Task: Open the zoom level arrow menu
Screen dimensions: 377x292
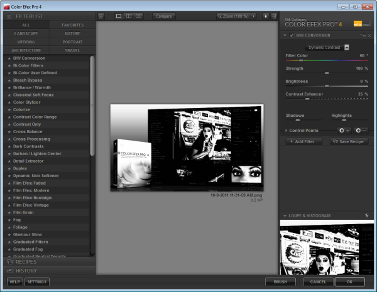Action: tap(254, 16)
